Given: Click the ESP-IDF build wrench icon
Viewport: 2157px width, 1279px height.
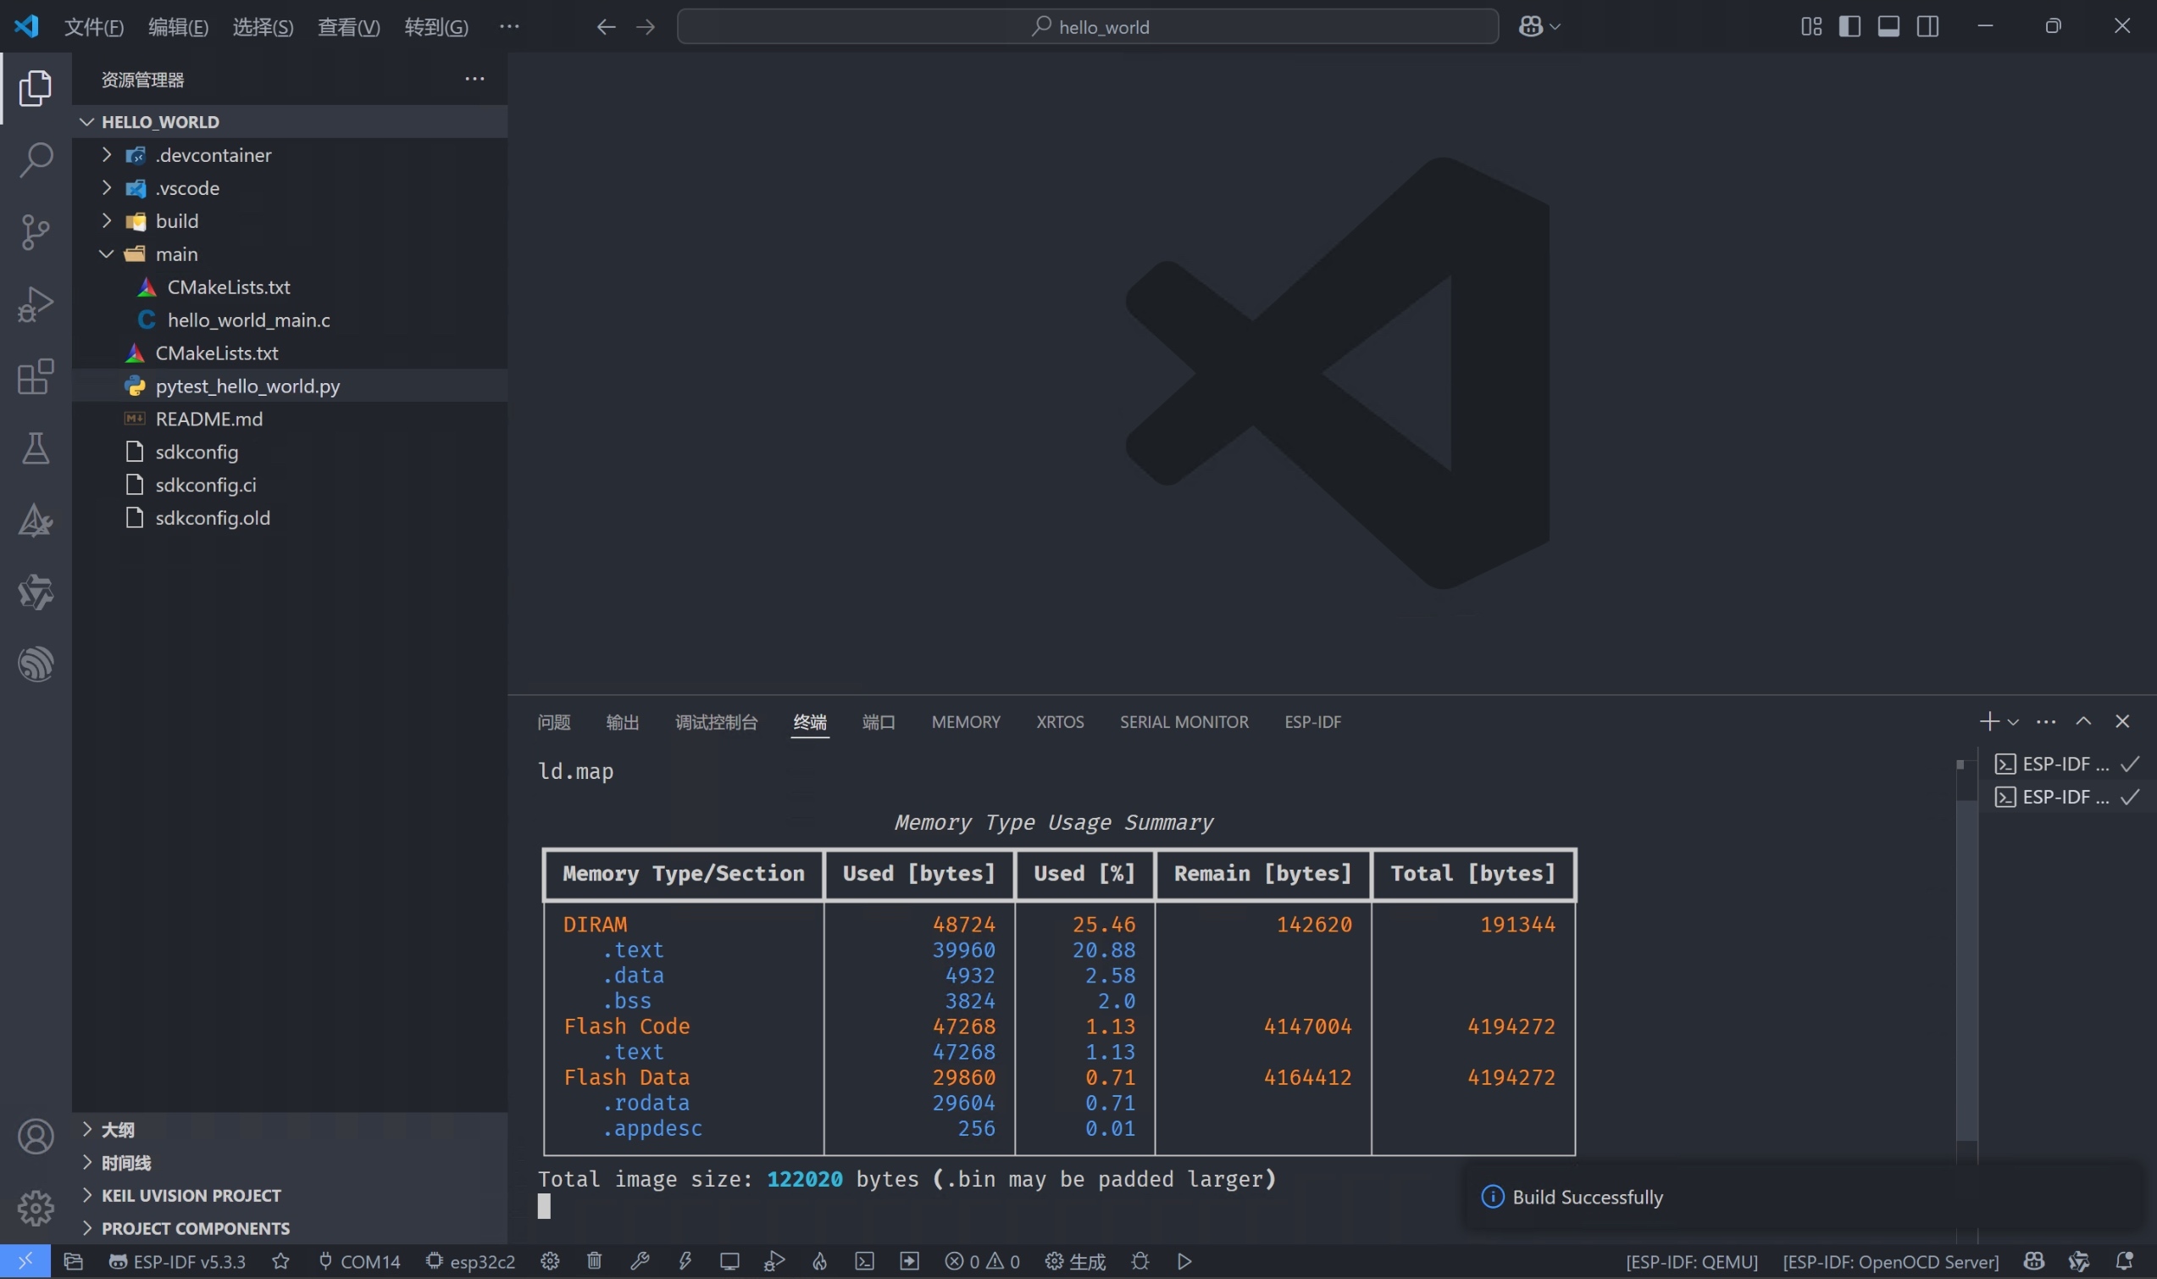Looking at the screenshot, I should coord(639,1261).
